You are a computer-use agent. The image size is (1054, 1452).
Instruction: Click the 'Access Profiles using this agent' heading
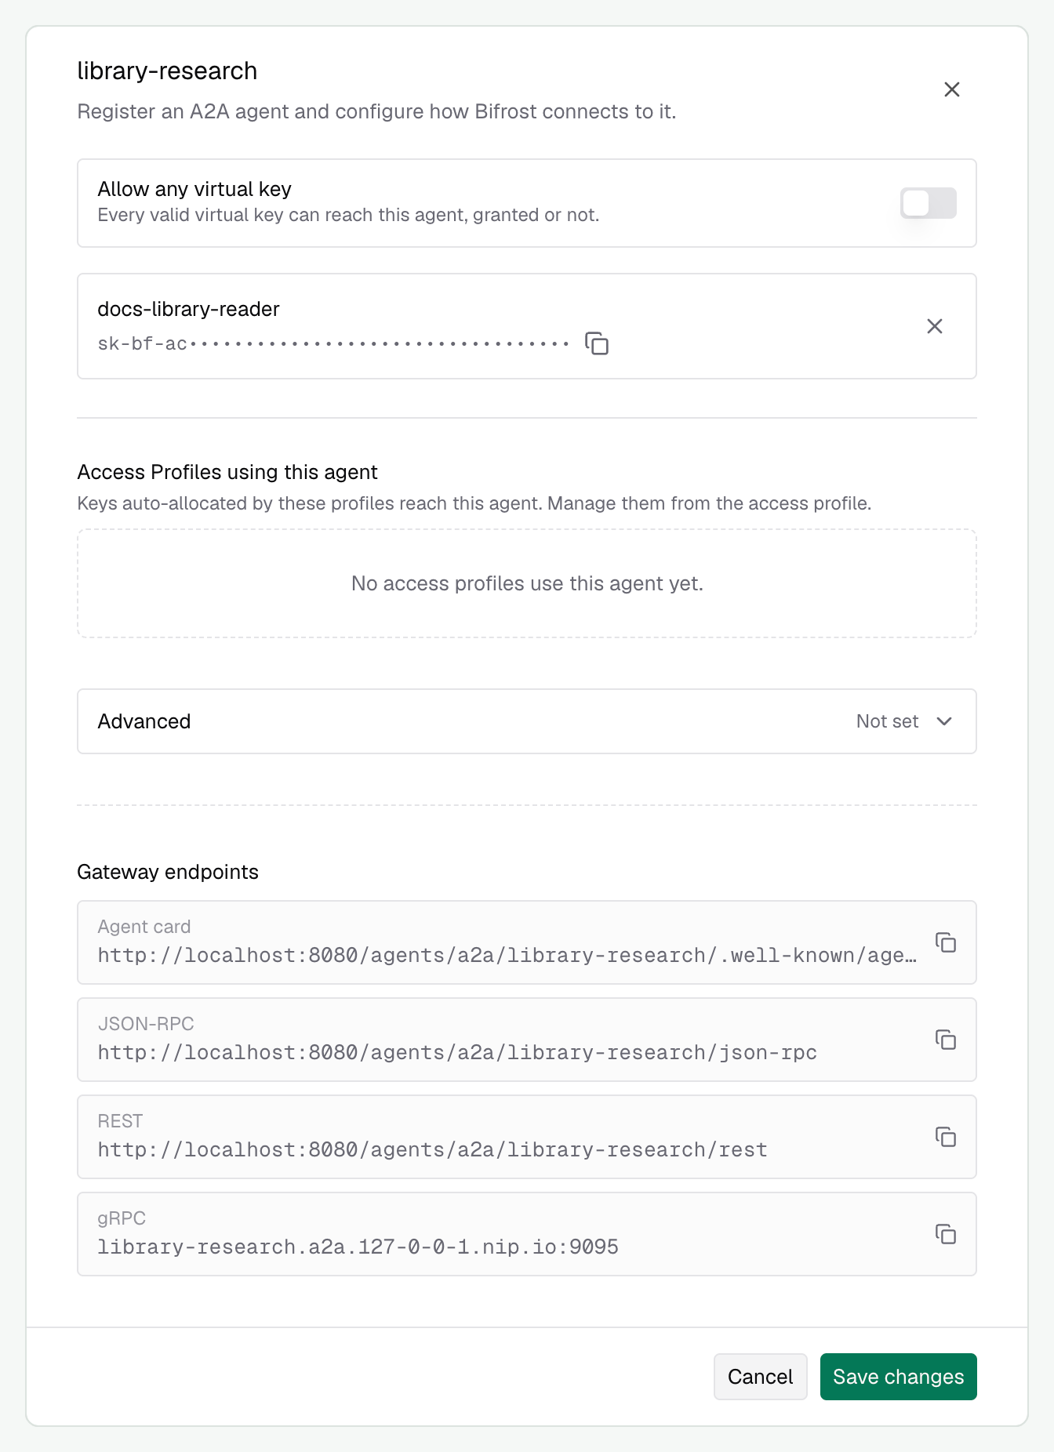227,472
